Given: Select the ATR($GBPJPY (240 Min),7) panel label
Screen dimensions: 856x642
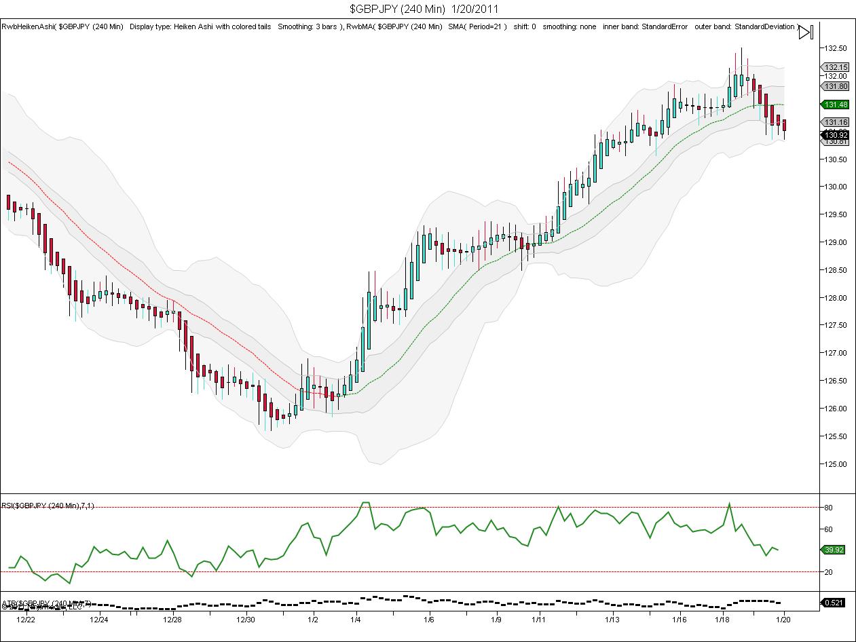Looking at the screenshot, I should click(x=46, y=603).
